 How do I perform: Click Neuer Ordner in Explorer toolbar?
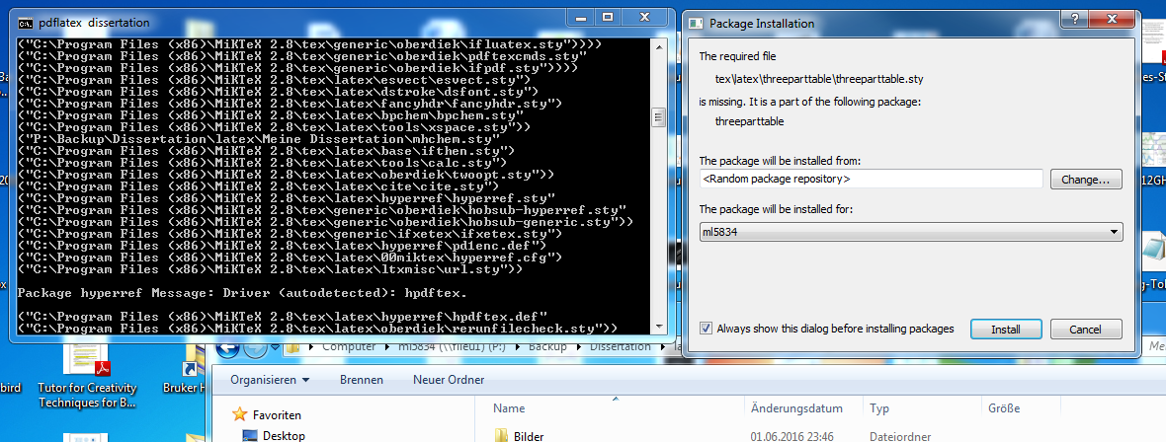click(449, 380)
